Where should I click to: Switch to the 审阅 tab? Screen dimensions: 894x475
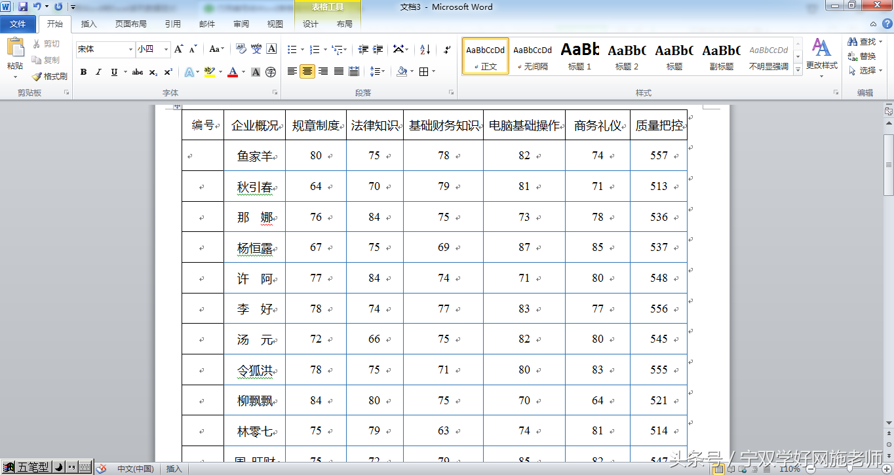click(241, 24)
